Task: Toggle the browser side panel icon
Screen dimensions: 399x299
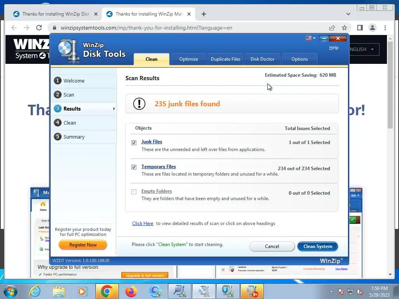Action: pyautogui.click(x=360, y=28)
